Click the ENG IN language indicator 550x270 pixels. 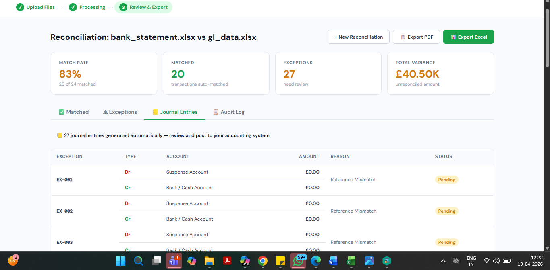471,261
